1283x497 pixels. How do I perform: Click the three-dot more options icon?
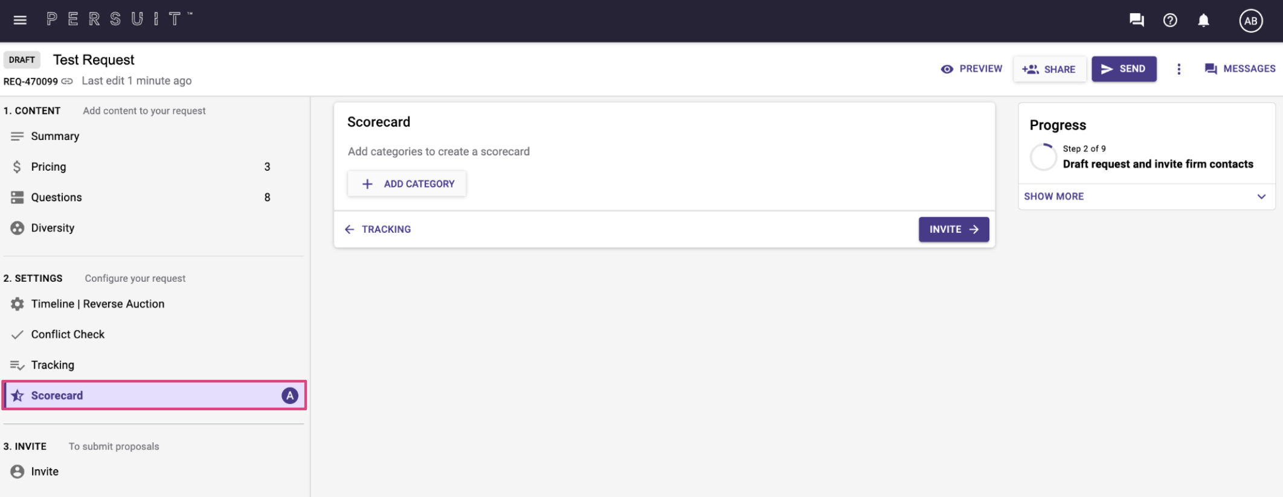(1178, 69)
